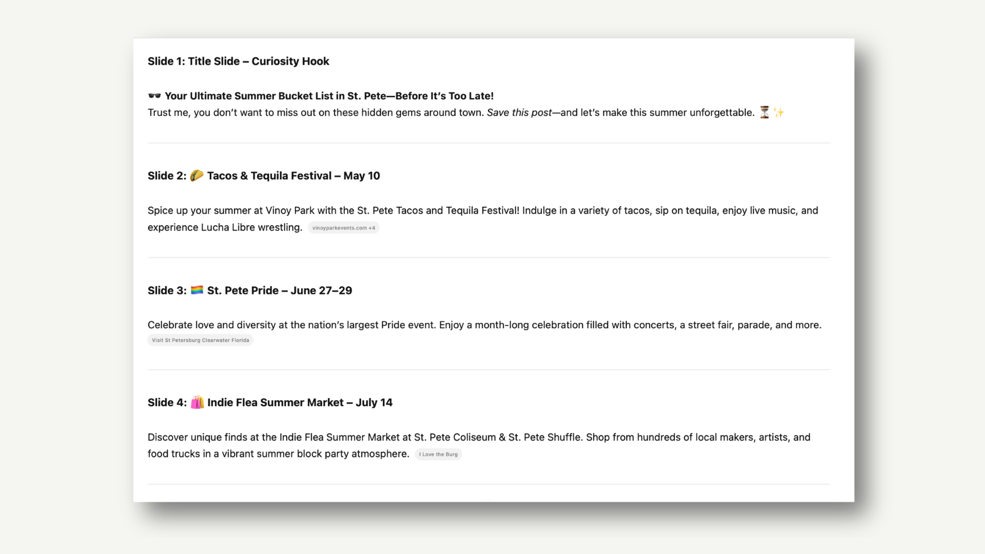985x554 pixels.
Task: Click the 'Slide 1: Title Slide – Curiosity Hook' heading
Action: (239, 62)
